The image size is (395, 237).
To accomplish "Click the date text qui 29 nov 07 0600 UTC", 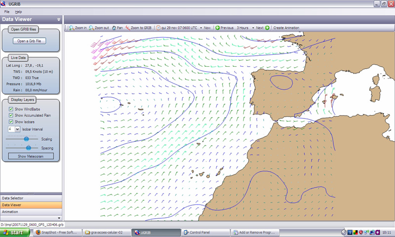I will point(179,28).
